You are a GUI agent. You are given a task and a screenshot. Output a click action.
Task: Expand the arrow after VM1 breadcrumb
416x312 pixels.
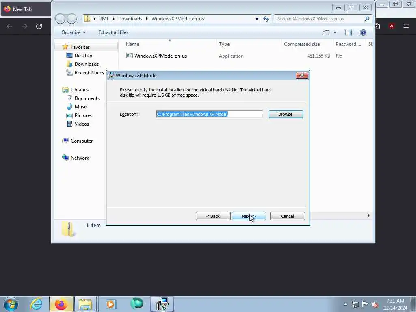tap(114, 19)
